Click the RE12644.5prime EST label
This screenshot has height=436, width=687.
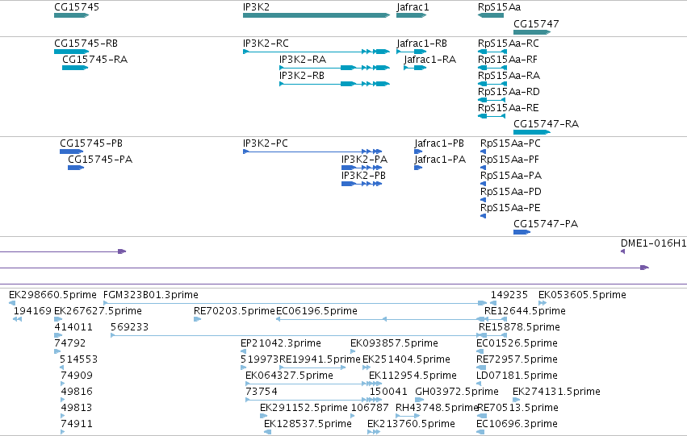pyautogui.click(x=525, y=311)
